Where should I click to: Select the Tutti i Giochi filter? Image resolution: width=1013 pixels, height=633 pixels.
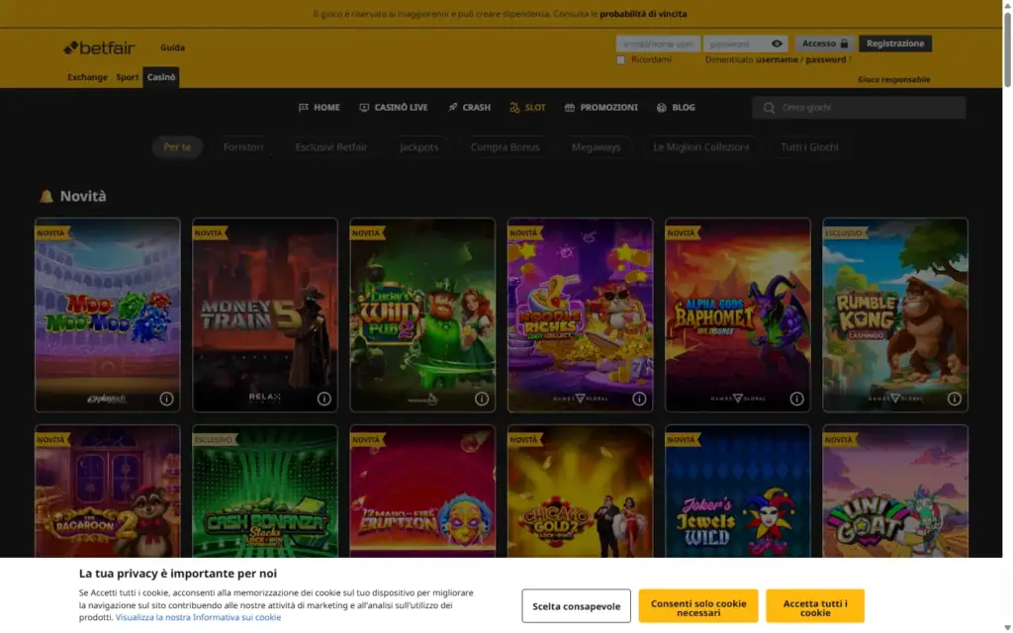tap(809, 147)
